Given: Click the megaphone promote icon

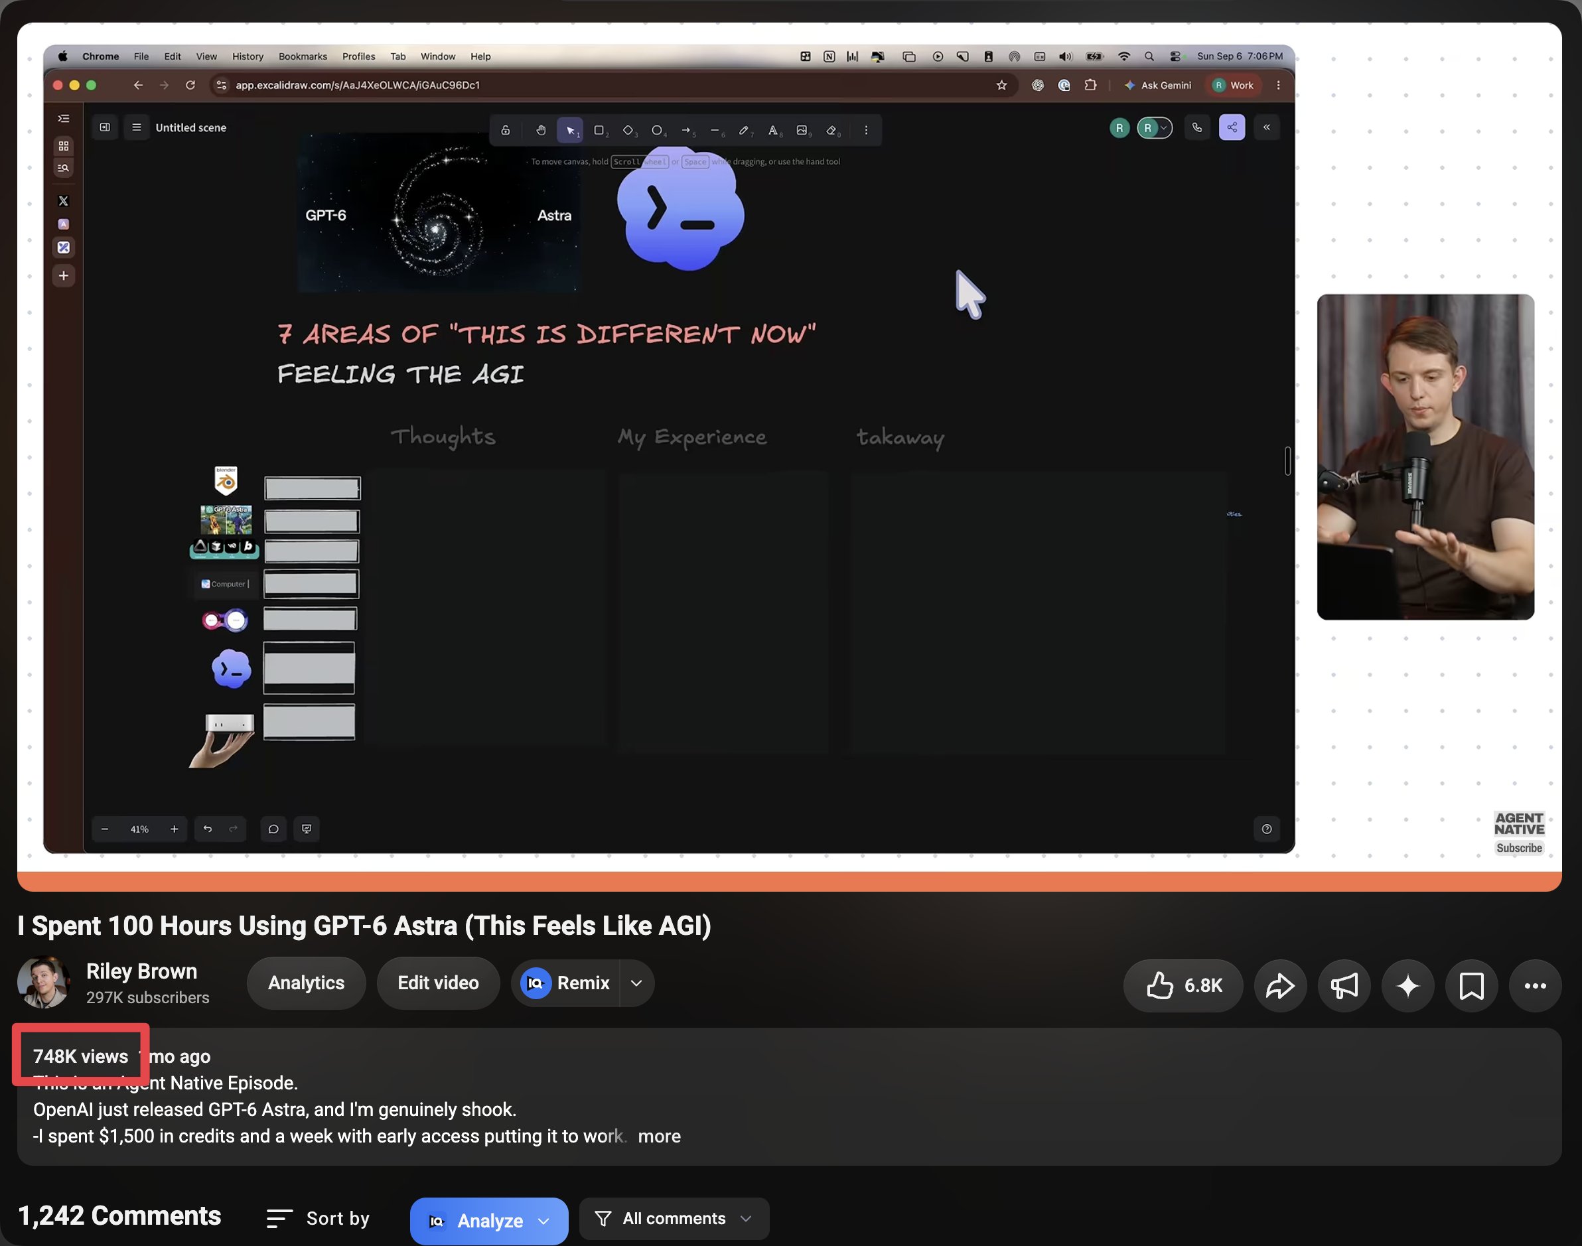Looking at the screenshot, I should point(1344,985).
